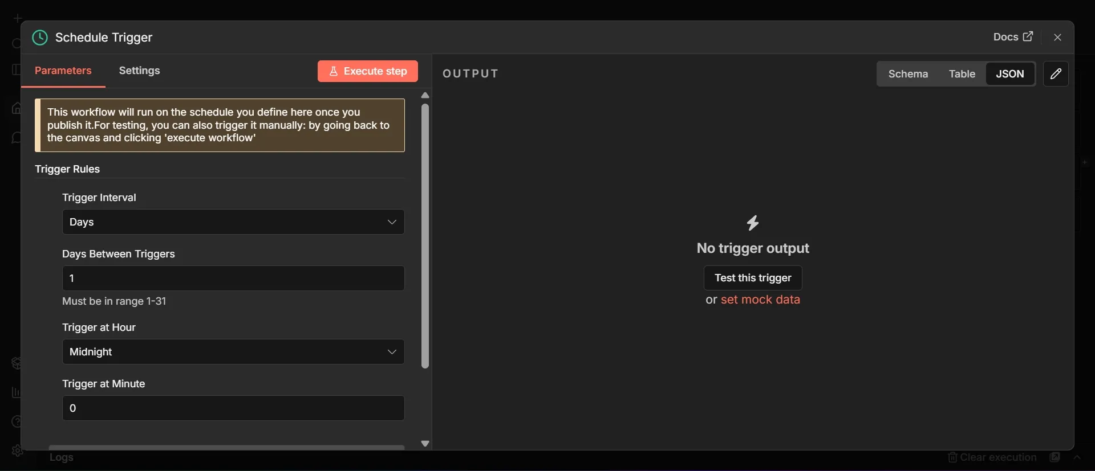The image size is (1095, 471).
Task: Click the Trigger Rules section heading
Action: coord(67,169)
